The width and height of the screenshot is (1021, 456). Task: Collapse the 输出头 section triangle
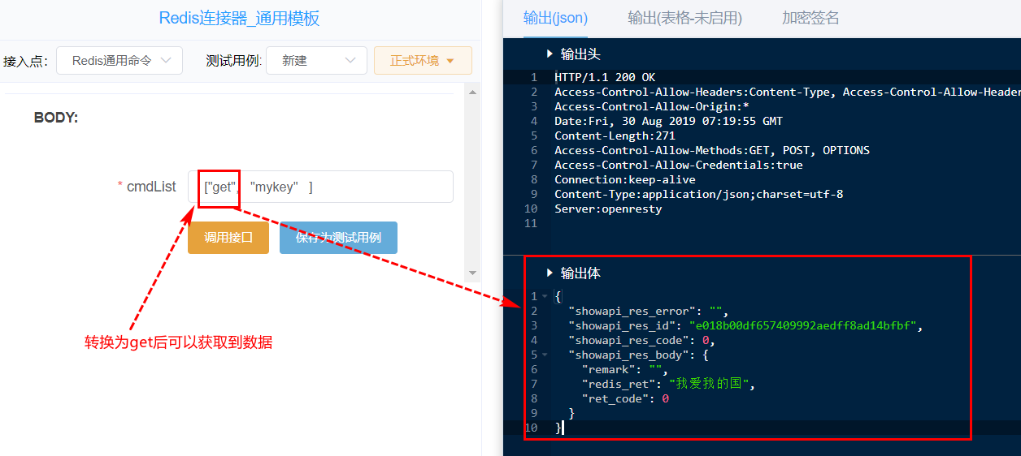[550, 54]
